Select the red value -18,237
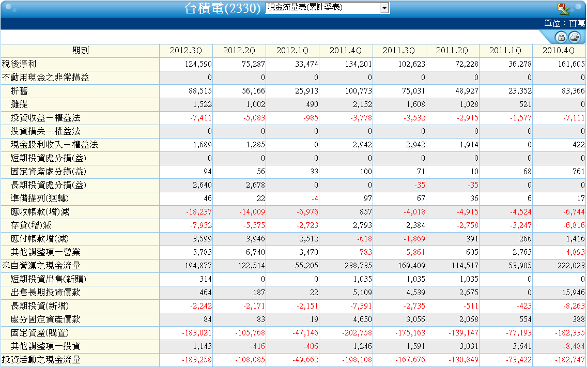The width and height of the screenshot is (587, 367). click(199, 212)
